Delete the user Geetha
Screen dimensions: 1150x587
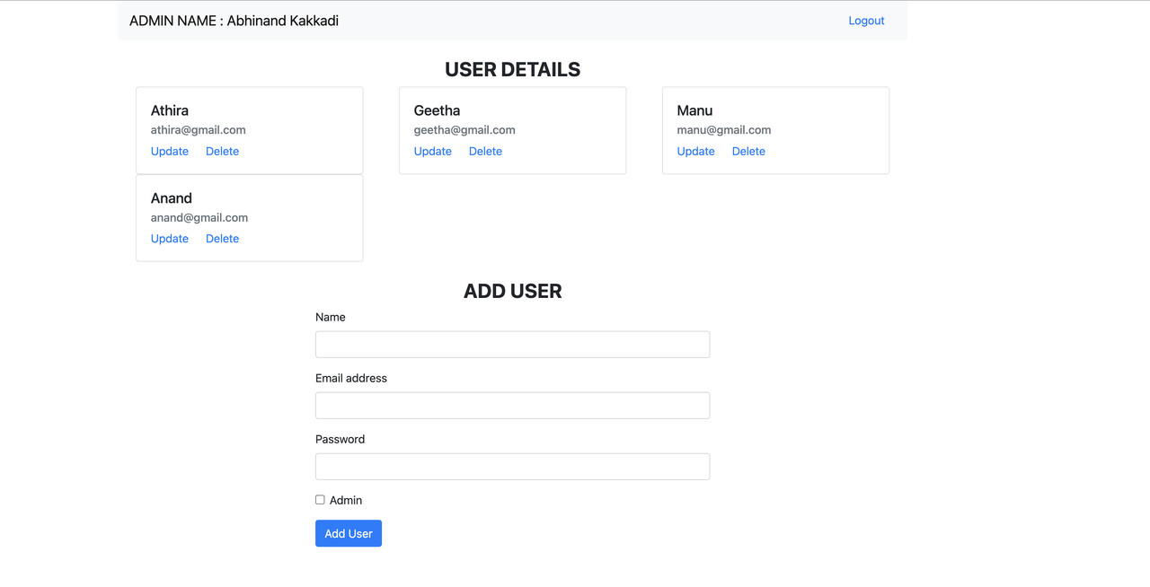485,151
